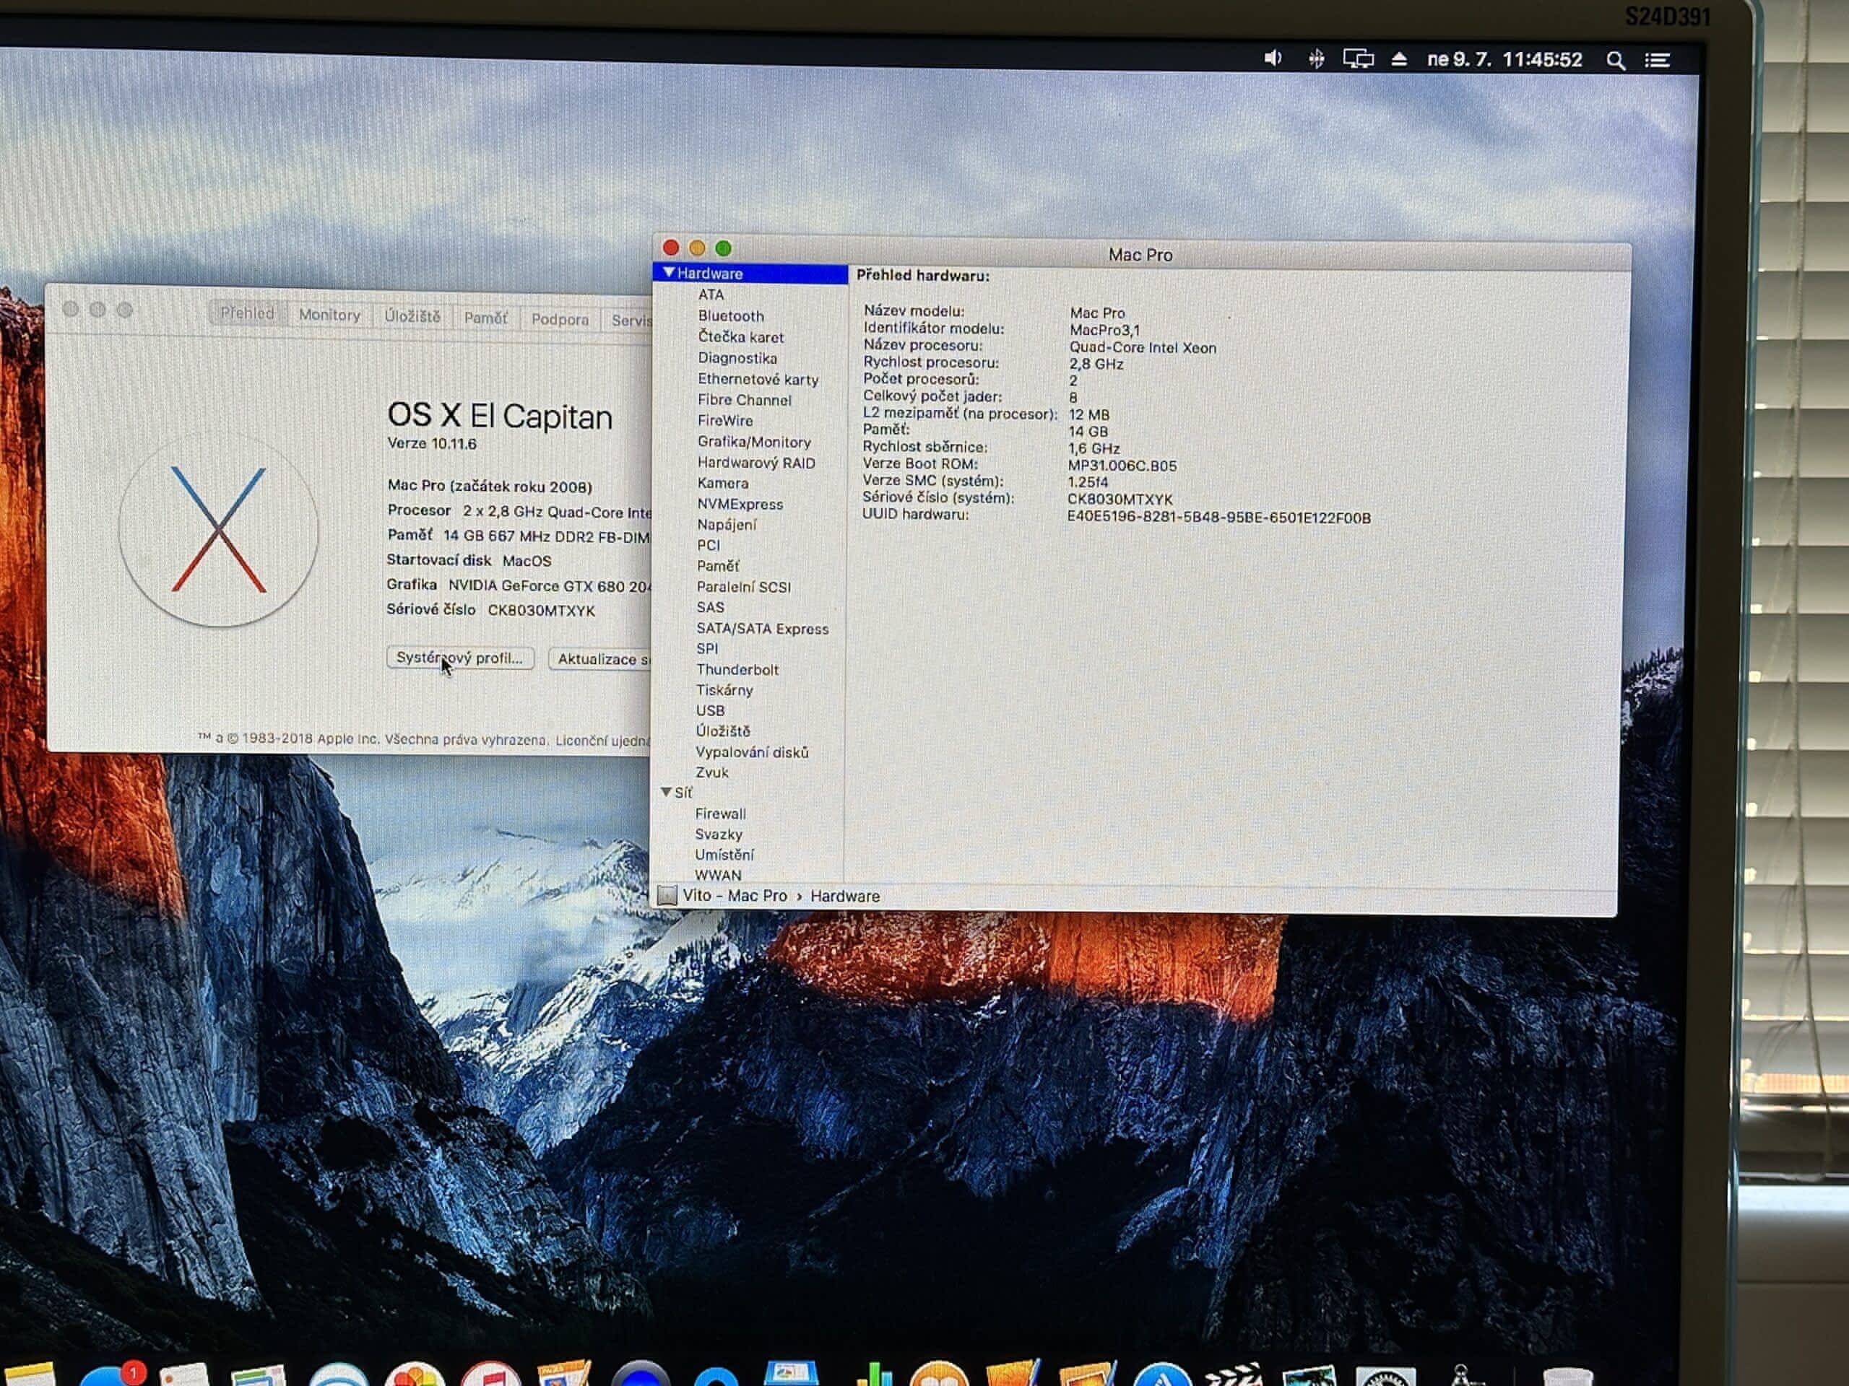Click the volume icon in menu bar
Viewport: 1849px width, 1386px height.
pos(1272,58)
